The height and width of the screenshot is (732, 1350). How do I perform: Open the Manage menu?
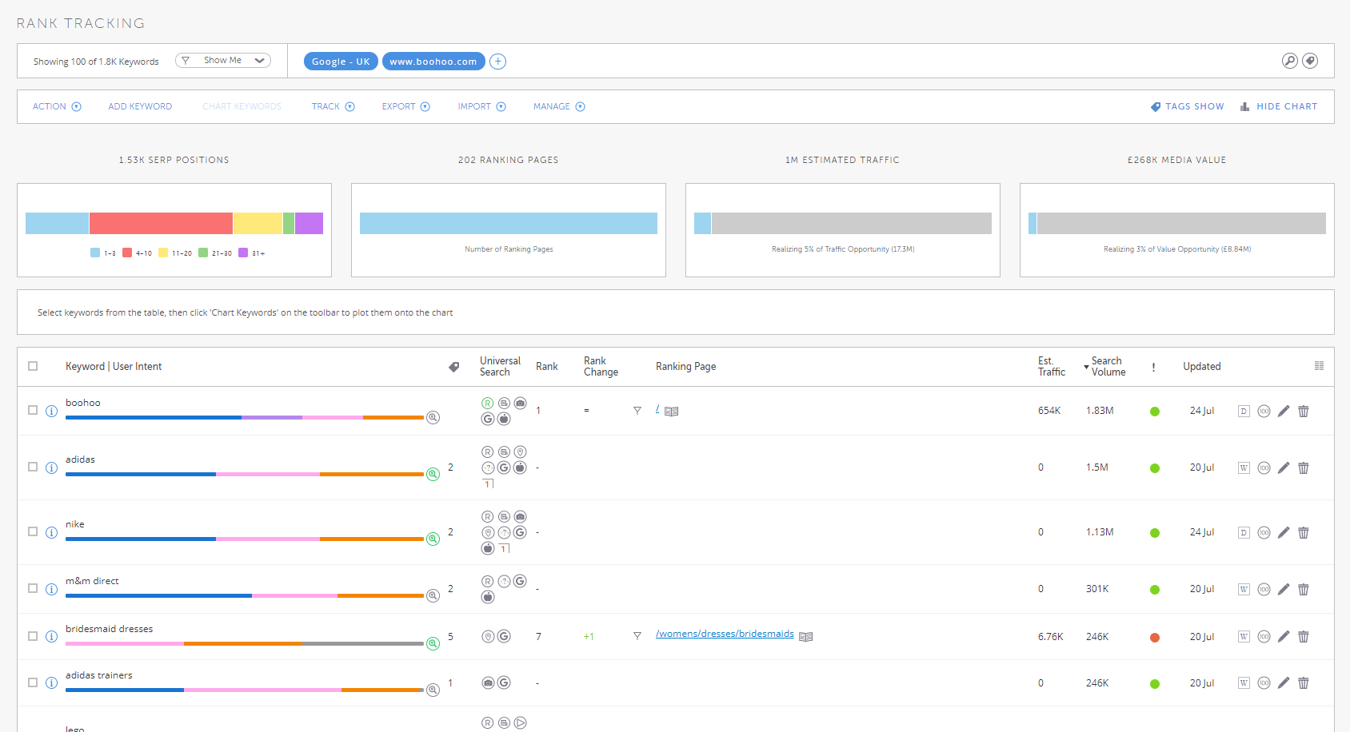click(559, 106)
